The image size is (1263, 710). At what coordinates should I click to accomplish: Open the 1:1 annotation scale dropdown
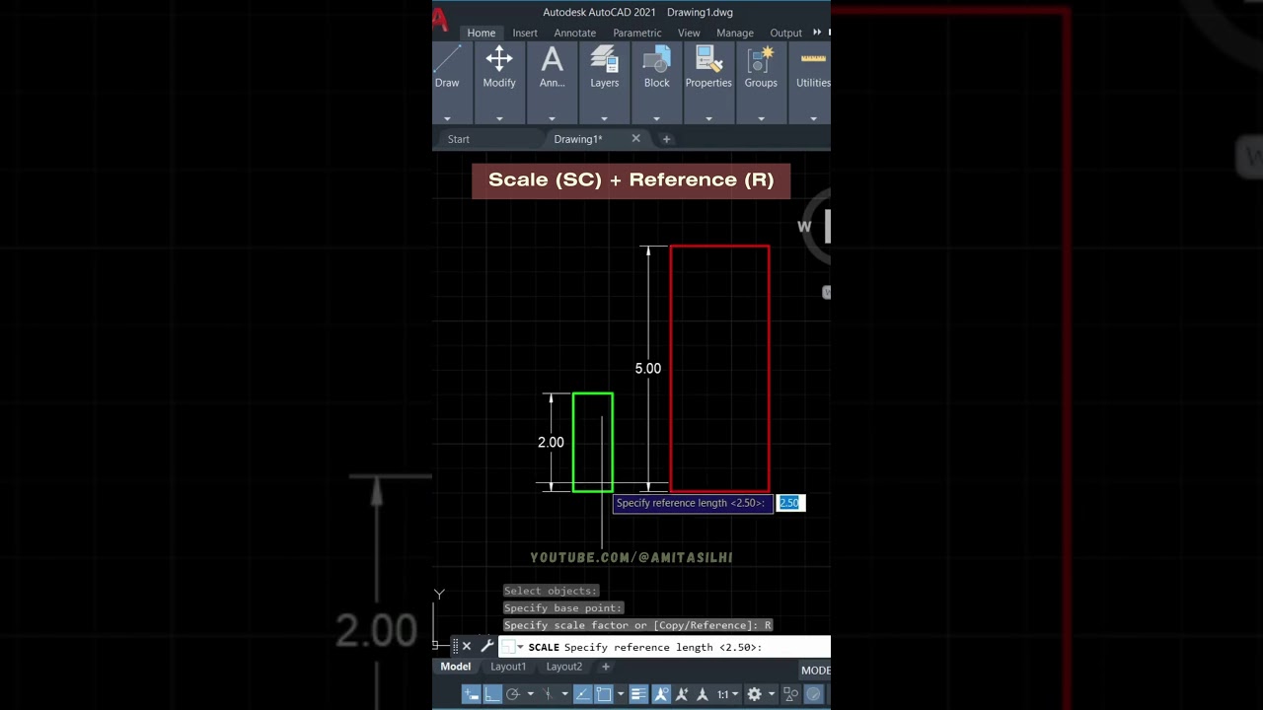pos(726,694)
